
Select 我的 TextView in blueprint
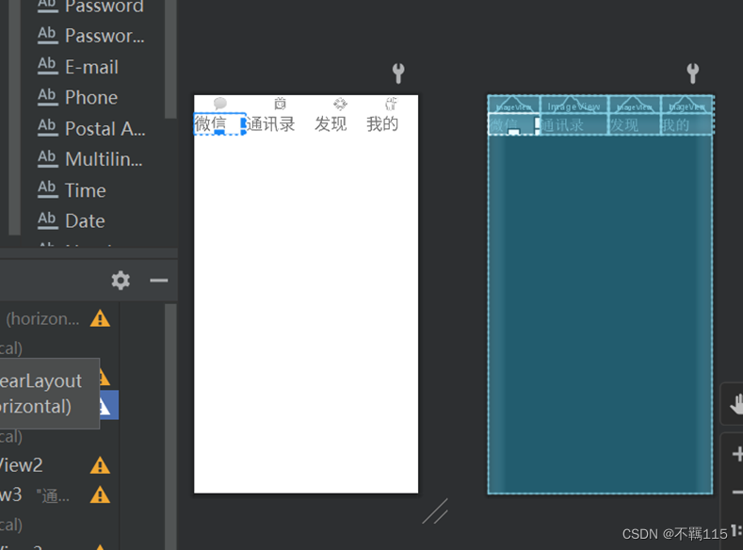point(687,124)
